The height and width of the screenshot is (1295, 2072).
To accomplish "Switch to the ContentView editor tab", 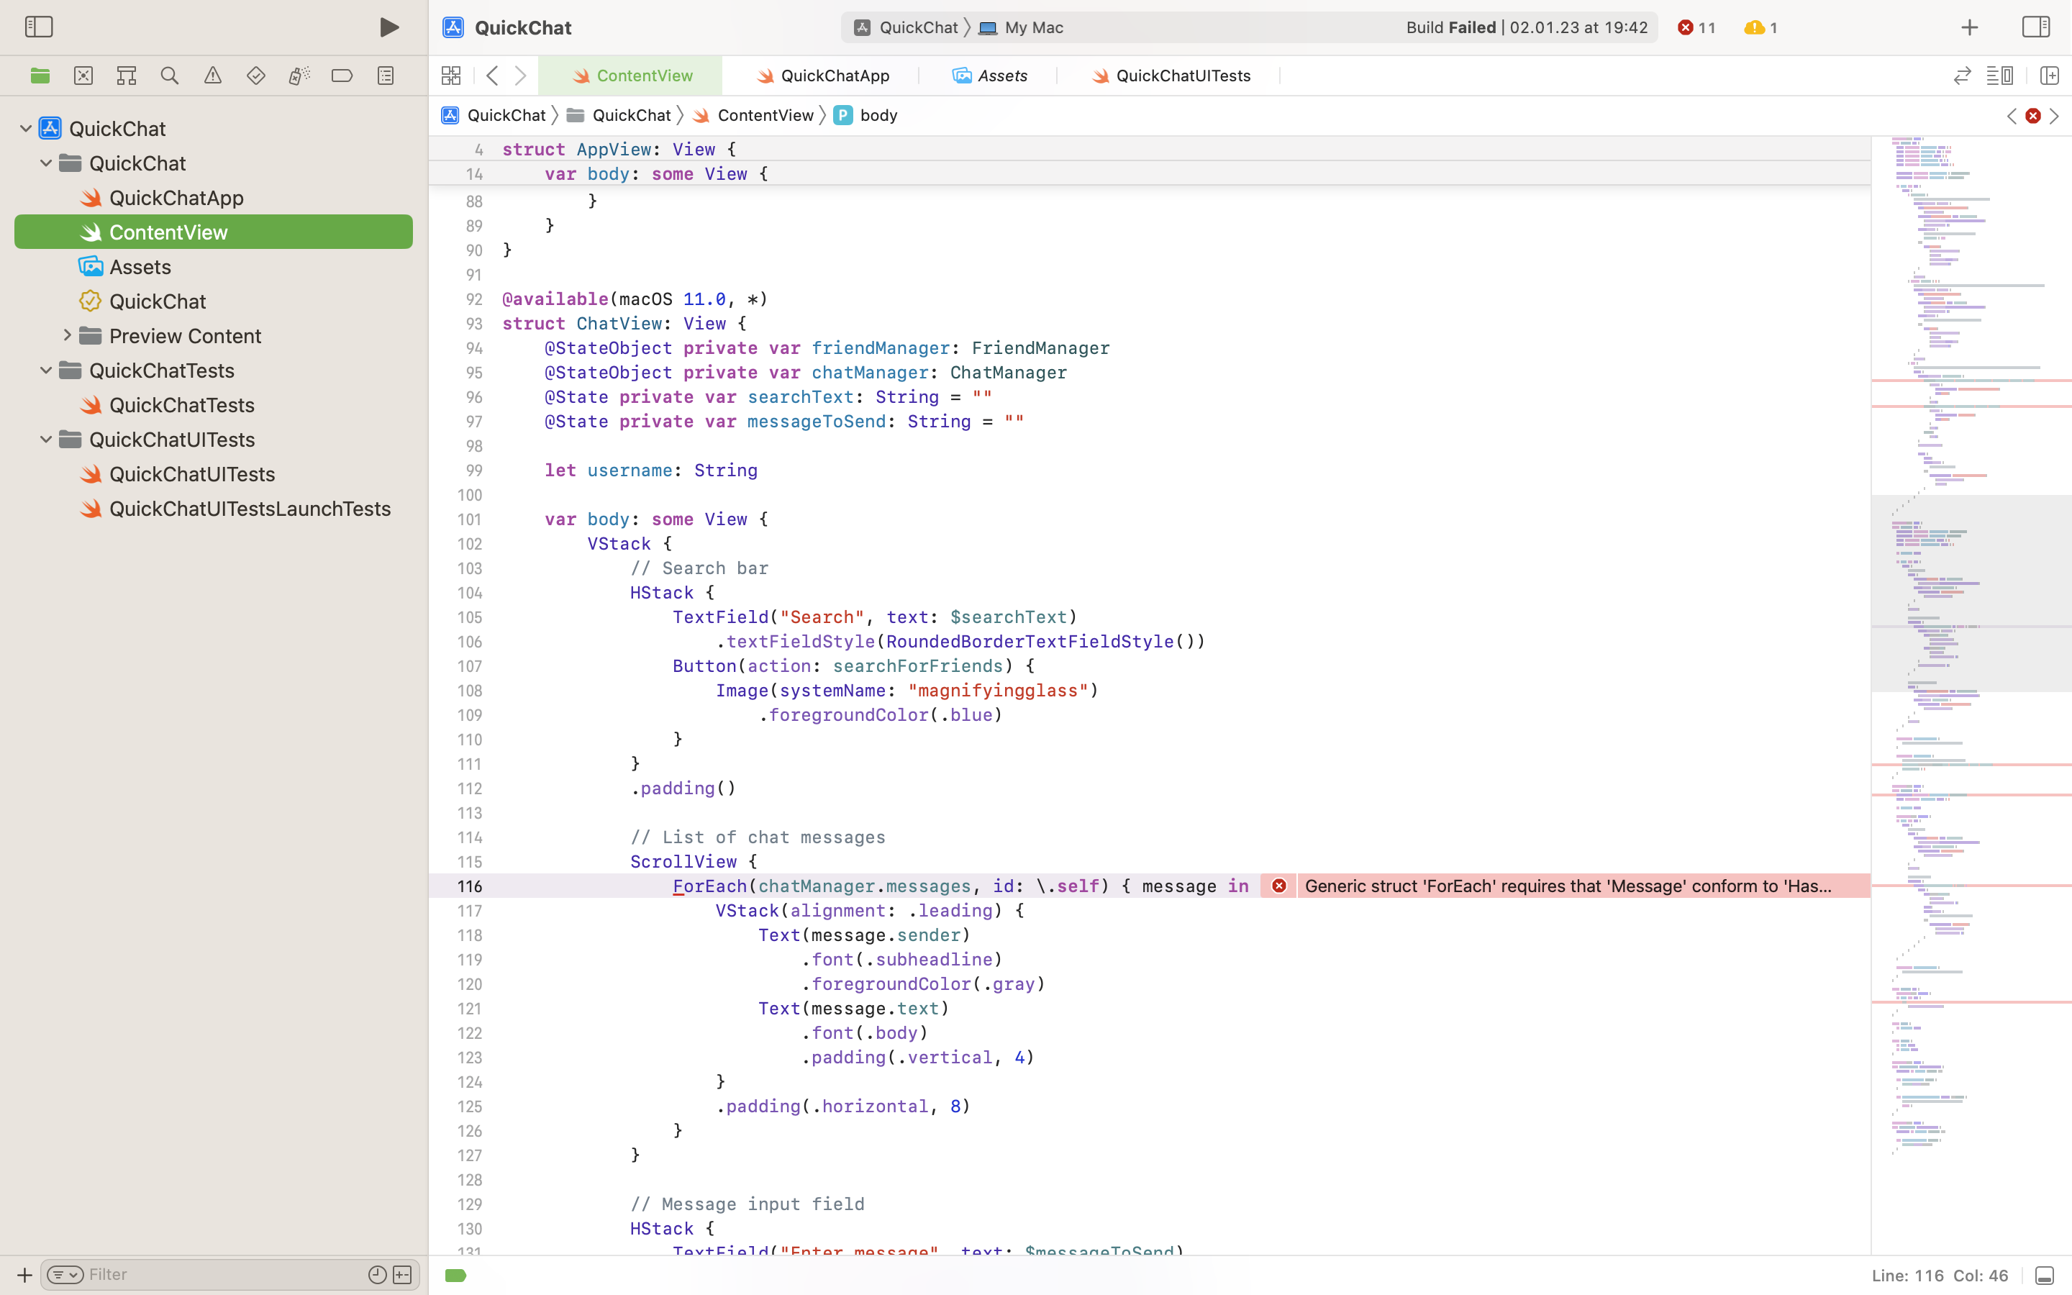I will (630, 76).
